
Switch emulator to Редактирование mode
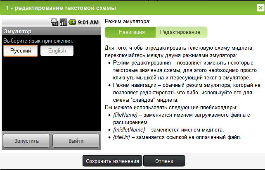click(x=181, y=32)
